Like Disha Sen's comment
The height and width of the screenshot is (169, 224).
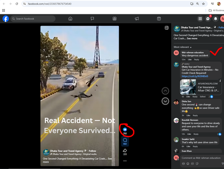click(x=188, y=116)
